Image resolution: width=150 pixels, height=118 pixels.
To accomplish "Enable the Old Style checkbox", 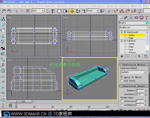I will 121,81.
